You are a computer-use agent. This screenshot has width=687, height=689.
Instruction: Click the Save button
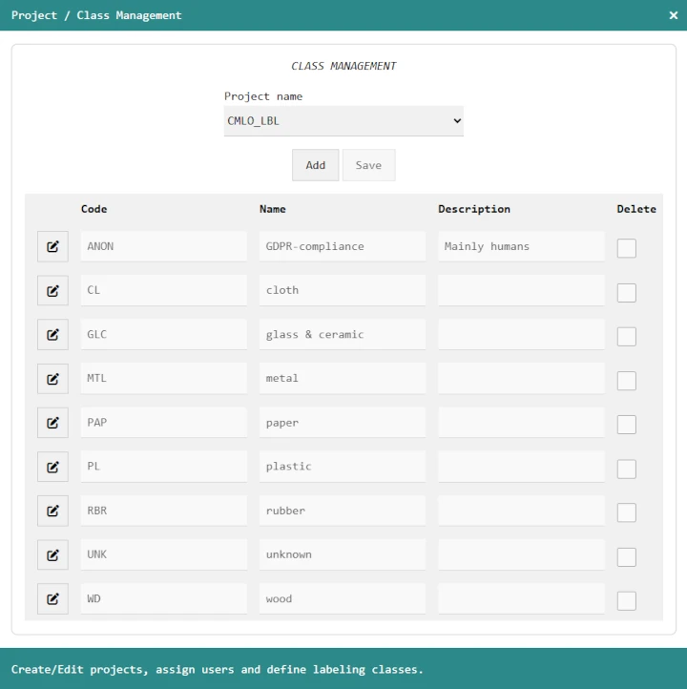tap(368, 165)
